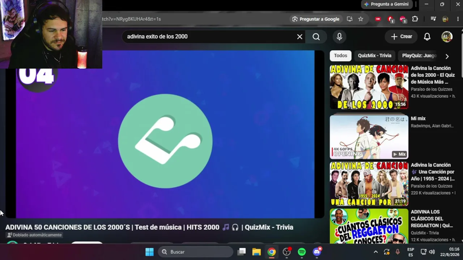Install page as app icon in address bar
This screenshot has width=463, height=260.
349,19
